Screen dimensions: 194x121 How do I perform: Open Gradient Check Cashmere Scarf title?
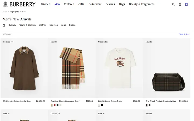coord(65,101)
